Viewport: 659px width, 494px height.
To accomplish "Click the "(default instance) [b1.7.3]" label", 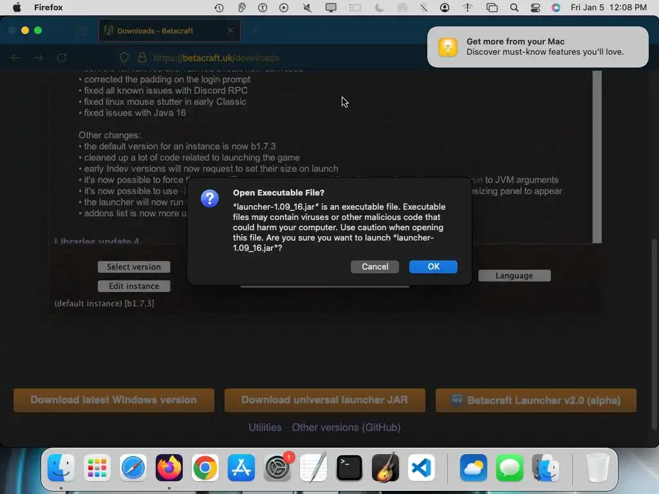I will tap(104, 304).
